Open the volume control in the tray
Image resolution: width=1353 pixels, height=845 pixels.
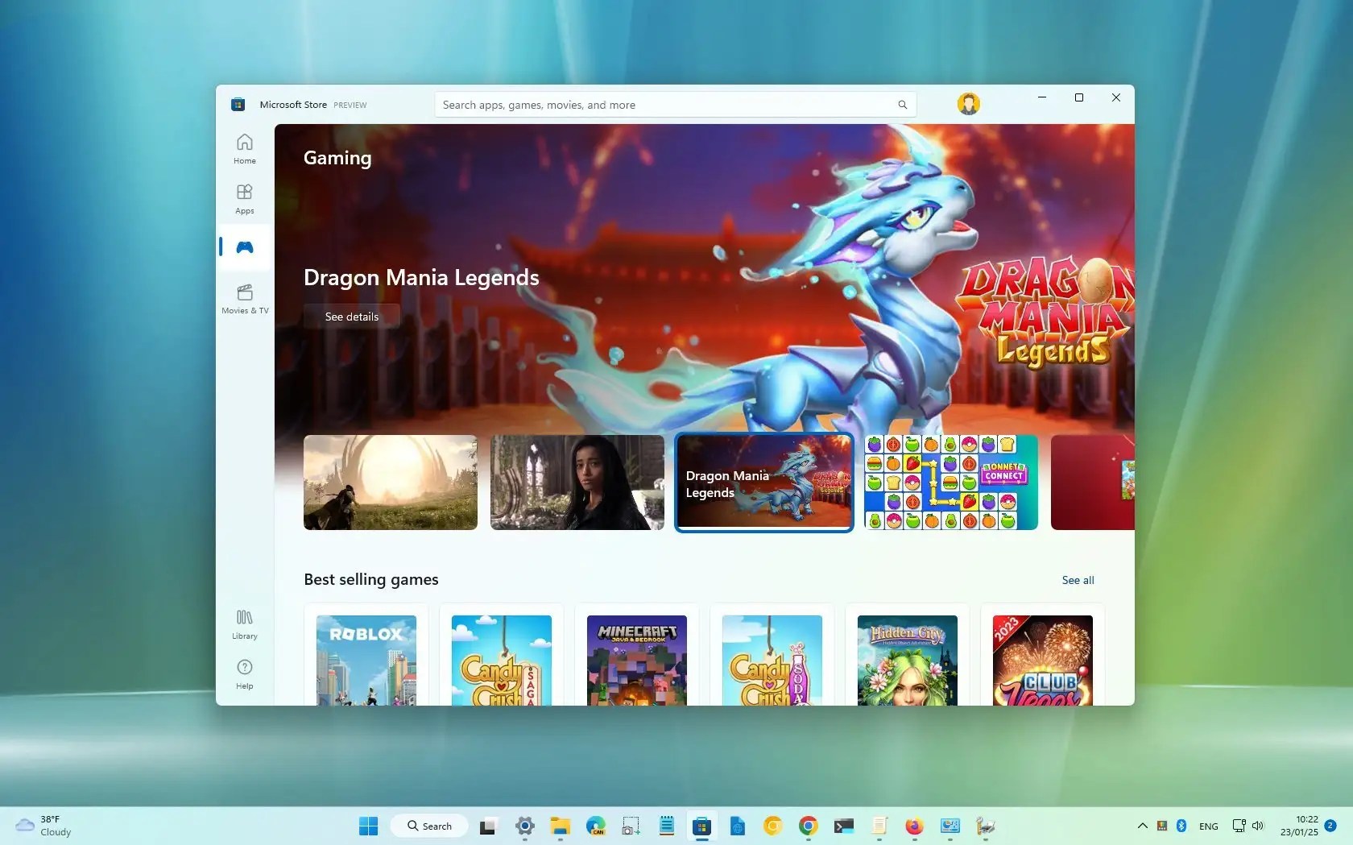tap(1258, 826)
